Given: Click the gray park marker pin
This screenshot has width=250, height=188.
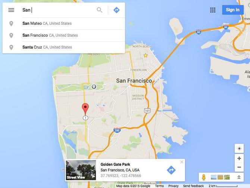Looking at the screenshot, I should (94, 87).
